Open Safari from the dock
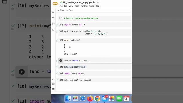Viewport: 183px width, 103px height. pos(83,98)
